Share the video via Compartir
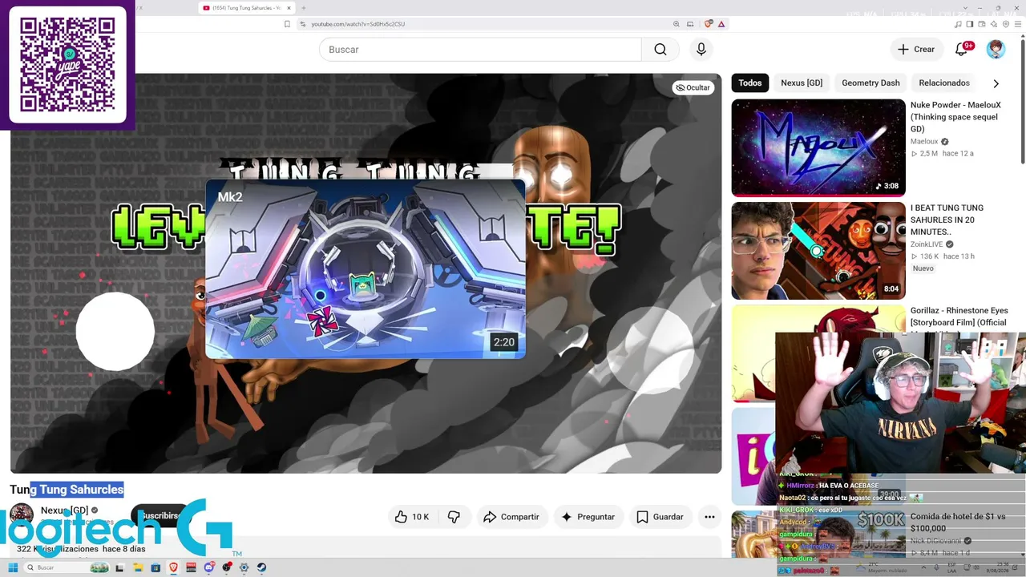 (x=511, y=517)
